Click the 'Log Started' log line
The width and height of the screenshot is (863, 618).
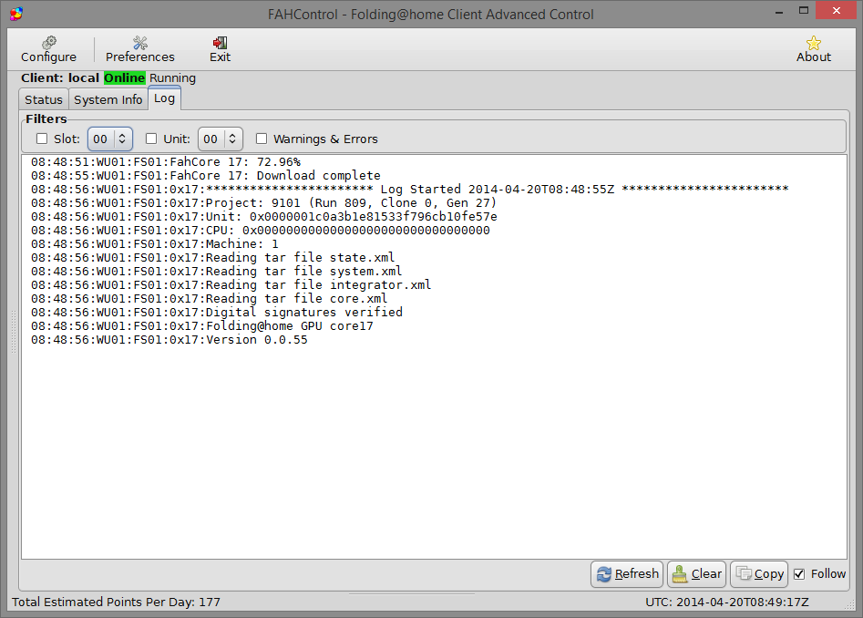tap(409, 190)
